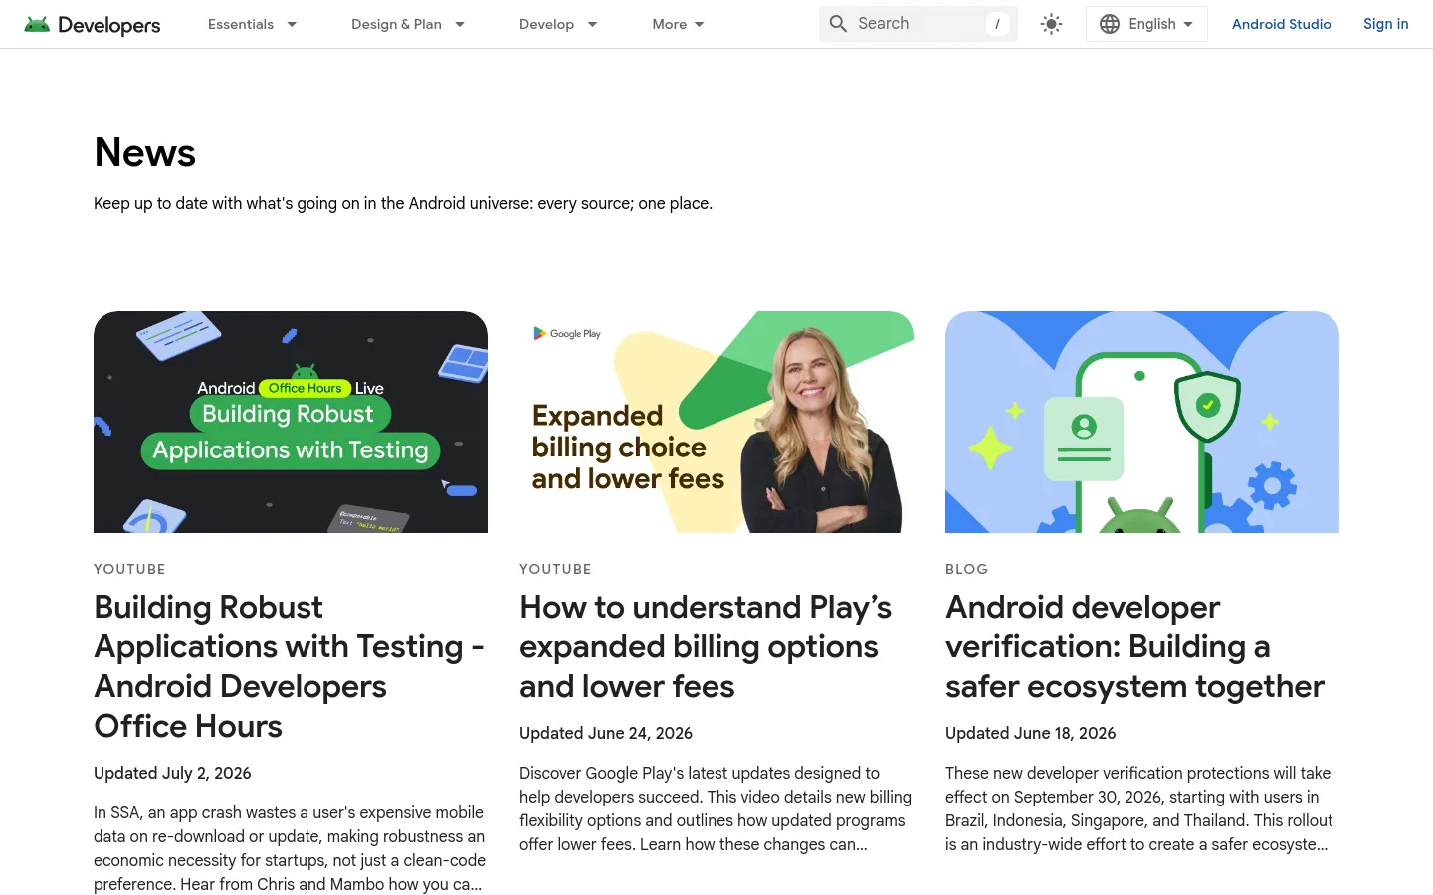1433x895 pixels.
Task: Open article about Play's expanded billing options
Action: pos(706,646)
